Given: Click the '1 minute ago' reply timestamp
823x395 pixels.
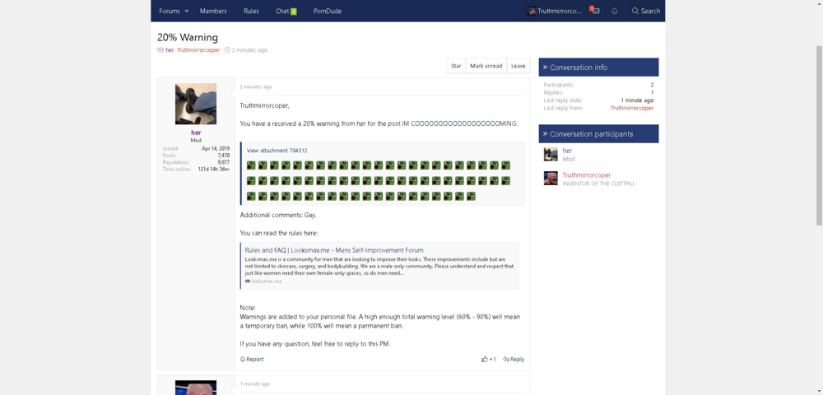Looking at the screenshot, I should pos(254,384).
